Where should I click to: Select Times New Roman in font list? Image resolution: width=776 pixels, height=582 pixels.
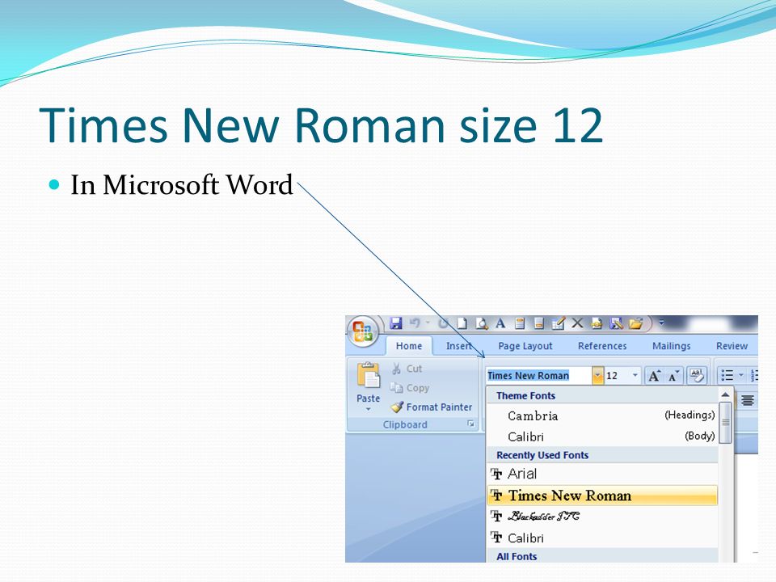[602, 496]
